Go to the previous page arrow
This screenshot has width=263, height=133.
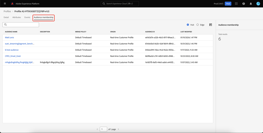point(97,129)
